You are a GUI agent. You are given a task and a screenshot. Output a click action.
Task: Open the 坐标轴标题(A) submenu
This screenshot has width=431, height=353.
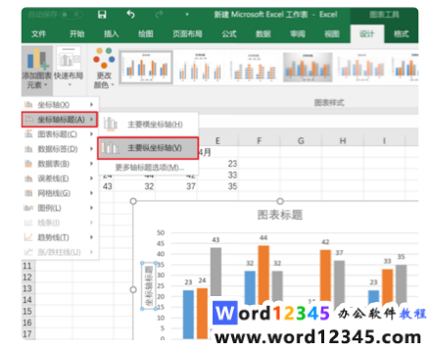pos(60,120)
